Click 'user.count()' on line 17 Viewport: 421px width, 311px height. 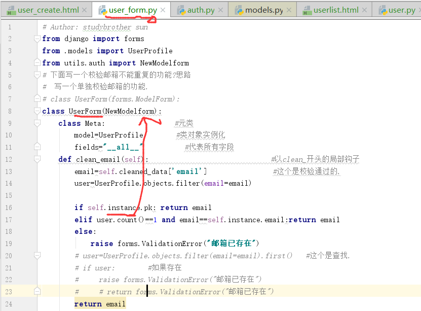pyautogui.click(x=120, y=220)
